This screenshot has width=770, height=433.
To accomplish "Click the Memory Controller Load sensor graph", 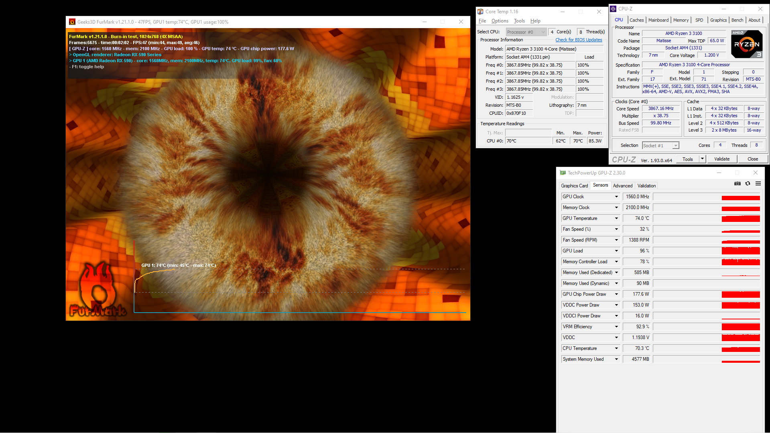I will (x=706, y=262).
